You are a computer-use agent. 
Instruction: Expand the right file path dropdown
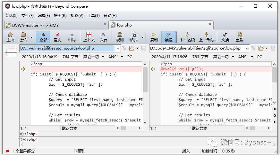[x=247, y=48]
